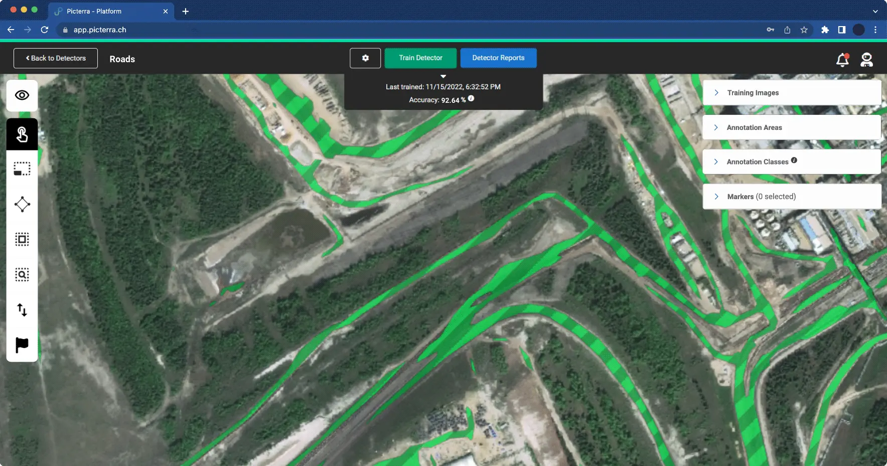887x466 pixels.
Task: Open the notifications bell
Action: click(x=842, y=60)
